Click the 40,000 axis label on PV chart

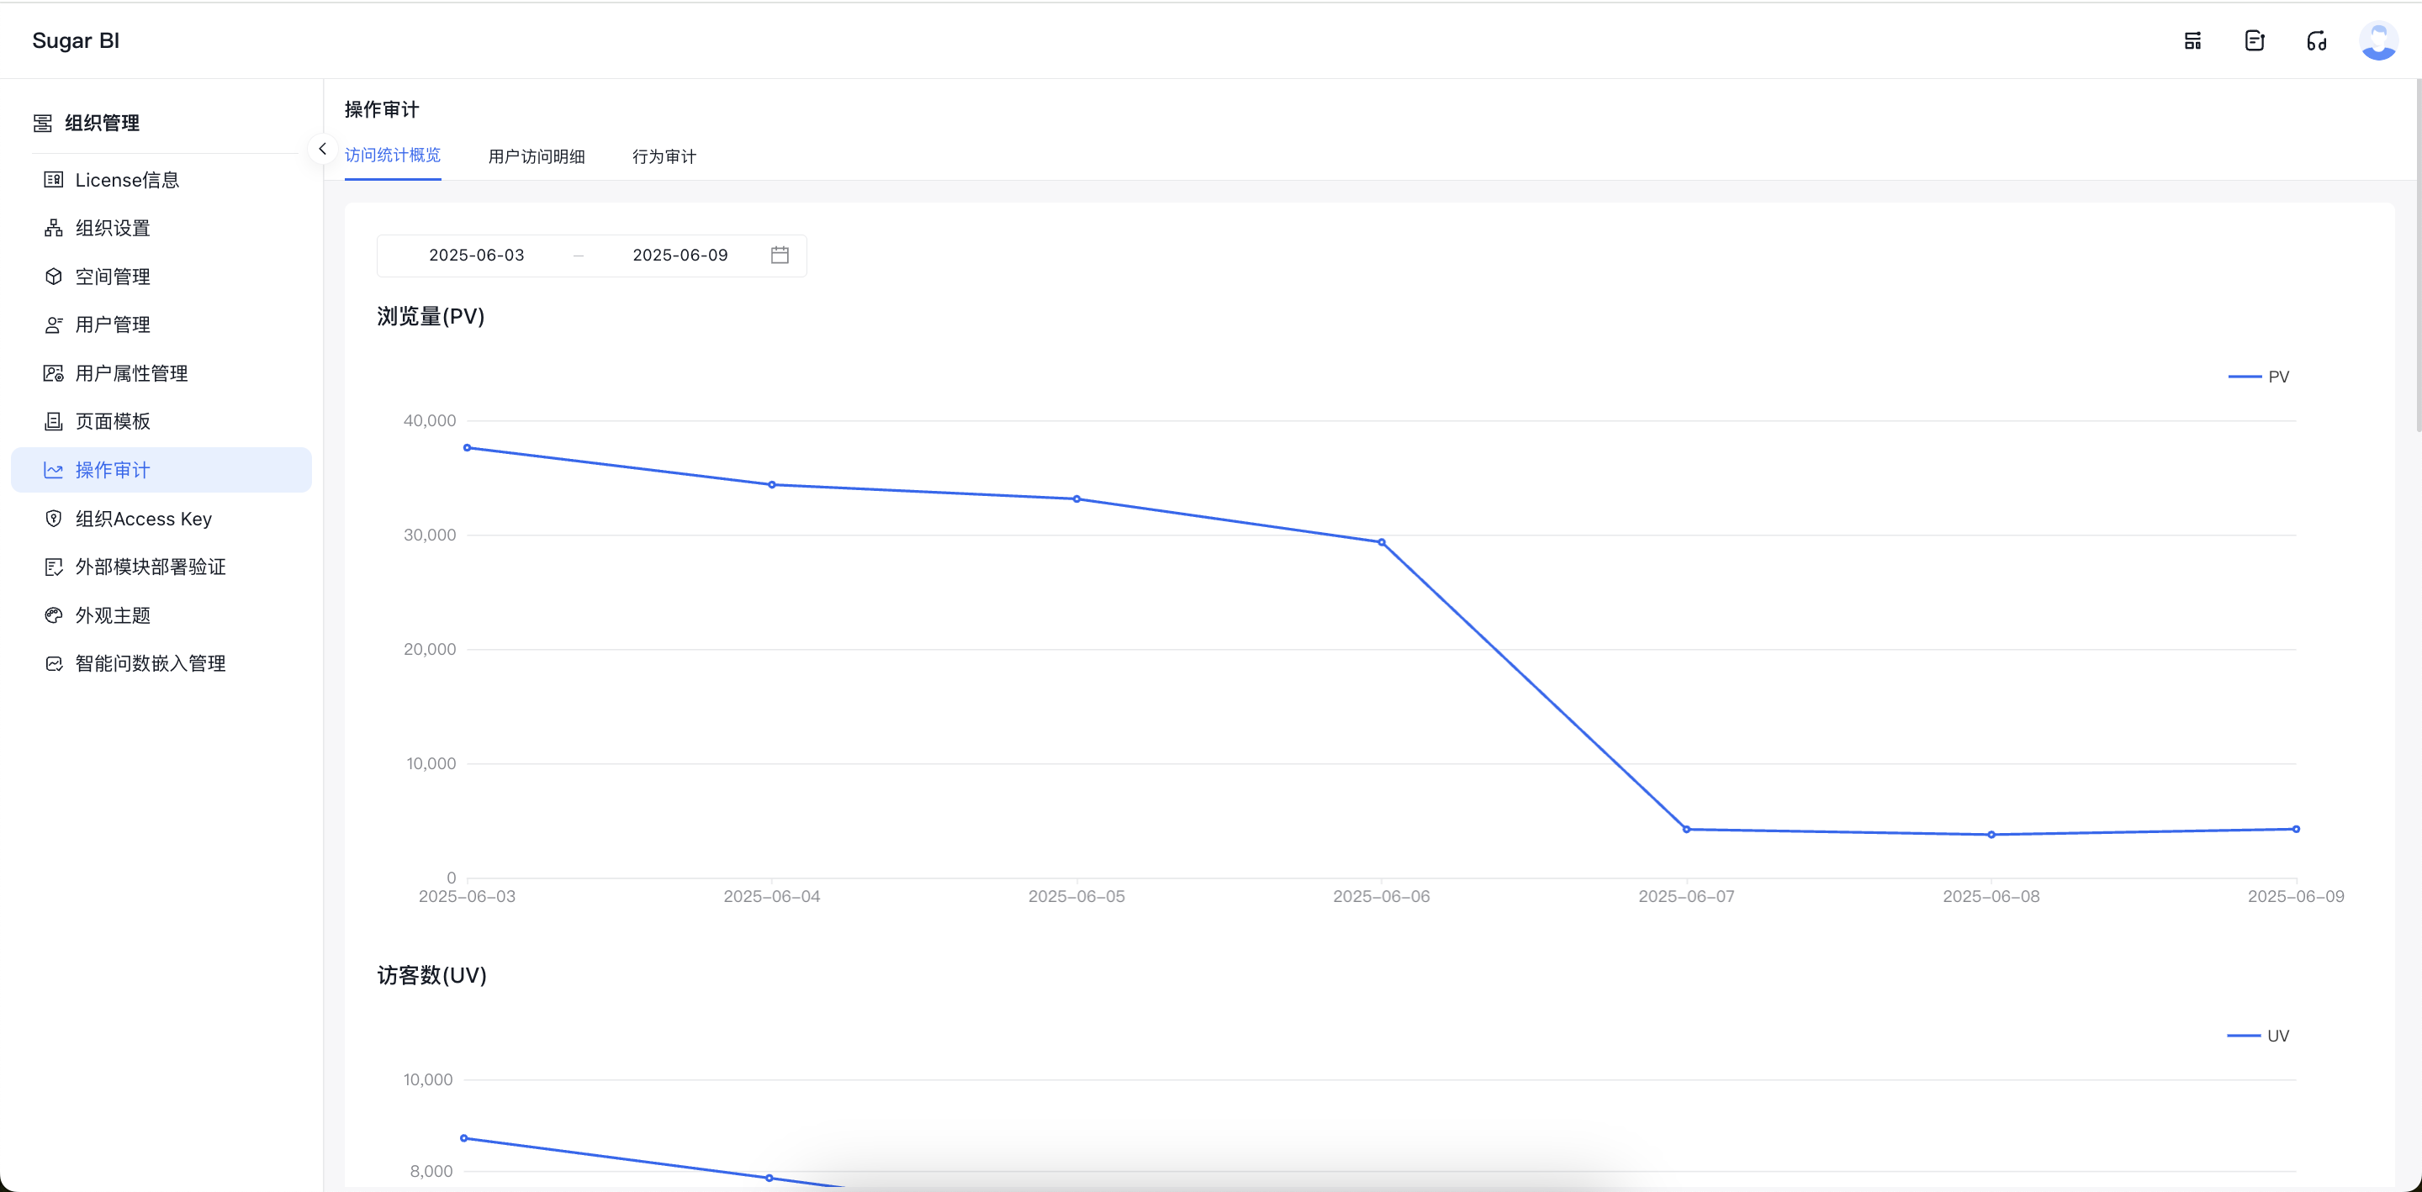click(x=430, y=420)
